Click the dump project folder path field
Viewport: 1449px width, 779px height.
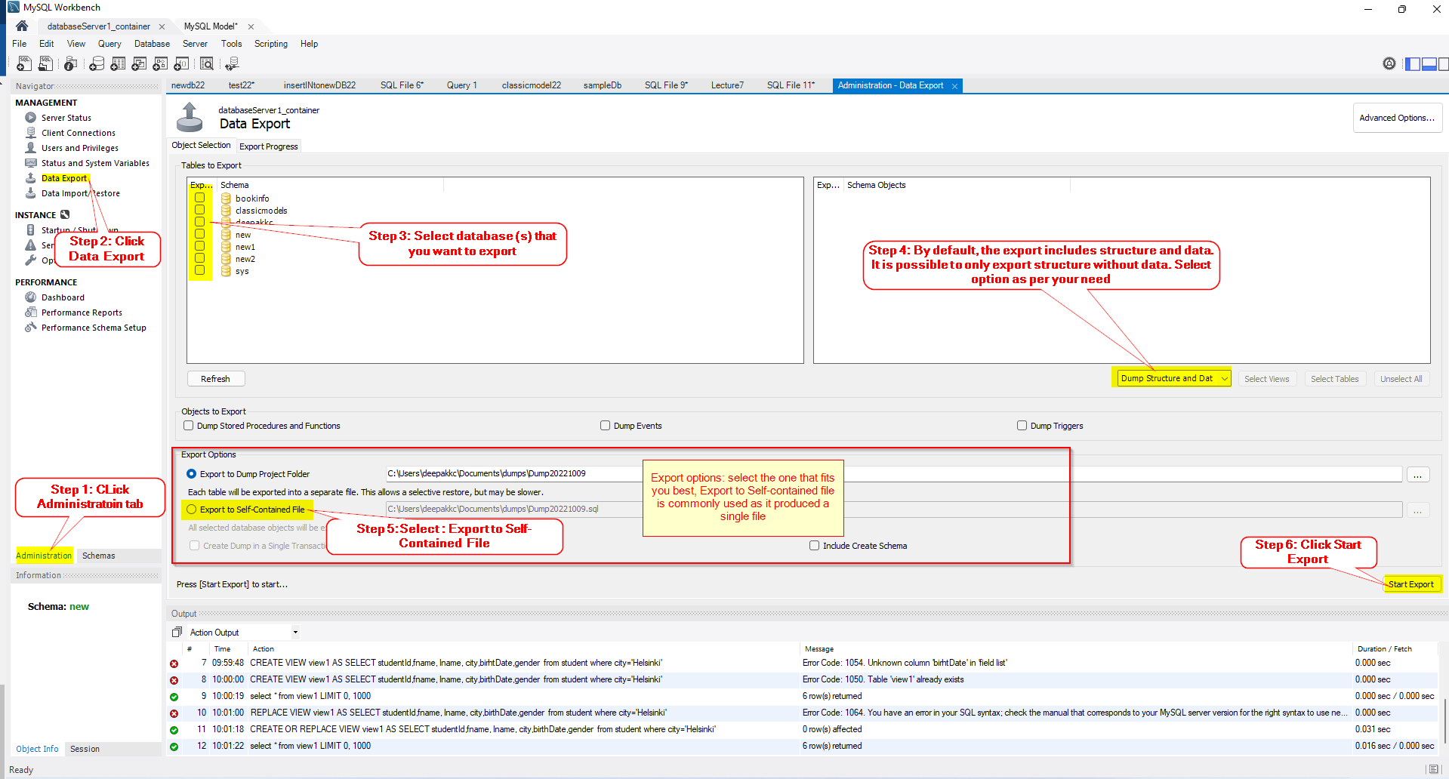(894, 474)
